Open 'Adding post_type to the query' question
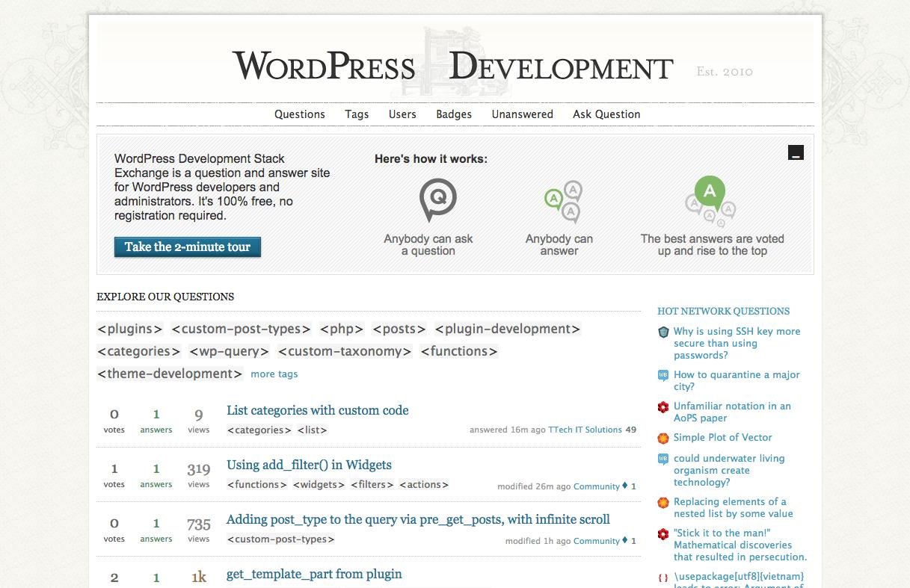This screenshot has height=588, width=910. pyautogui.click(x=418, y=519)
